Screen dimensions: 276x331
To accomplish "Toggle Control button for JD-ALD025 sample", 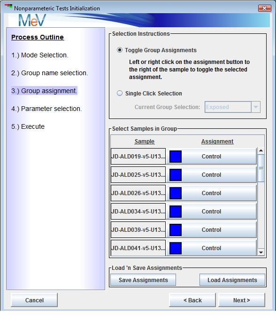I will [212, 175].
